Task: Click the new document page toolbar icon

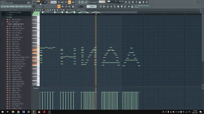Action: pyautogui.click(x=118, y=6)
